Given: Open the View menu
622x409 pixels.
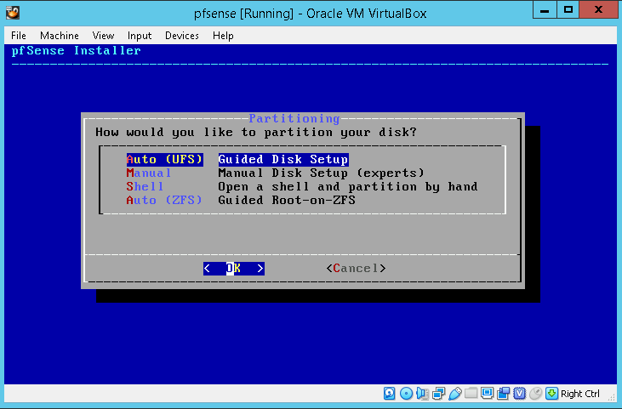Looking at the screenshot, I should coord(103,36).
